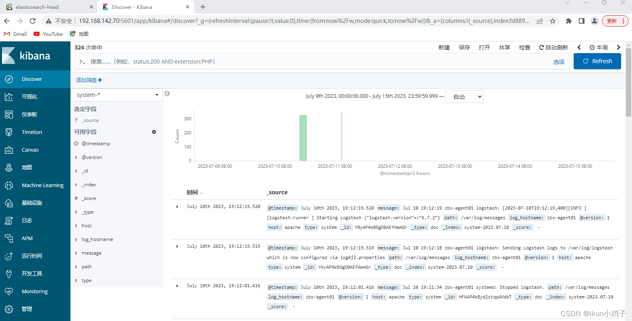Open the 地图 maps sidebar icon
Viewport: 632px width, 321px height.
coord(9,168)
